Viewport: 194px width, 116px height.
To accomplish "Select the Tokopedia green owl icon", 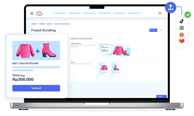I will [x=182, y=28].
